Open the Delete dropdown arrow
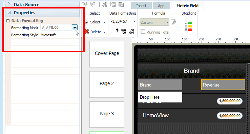 coord(105,32)
